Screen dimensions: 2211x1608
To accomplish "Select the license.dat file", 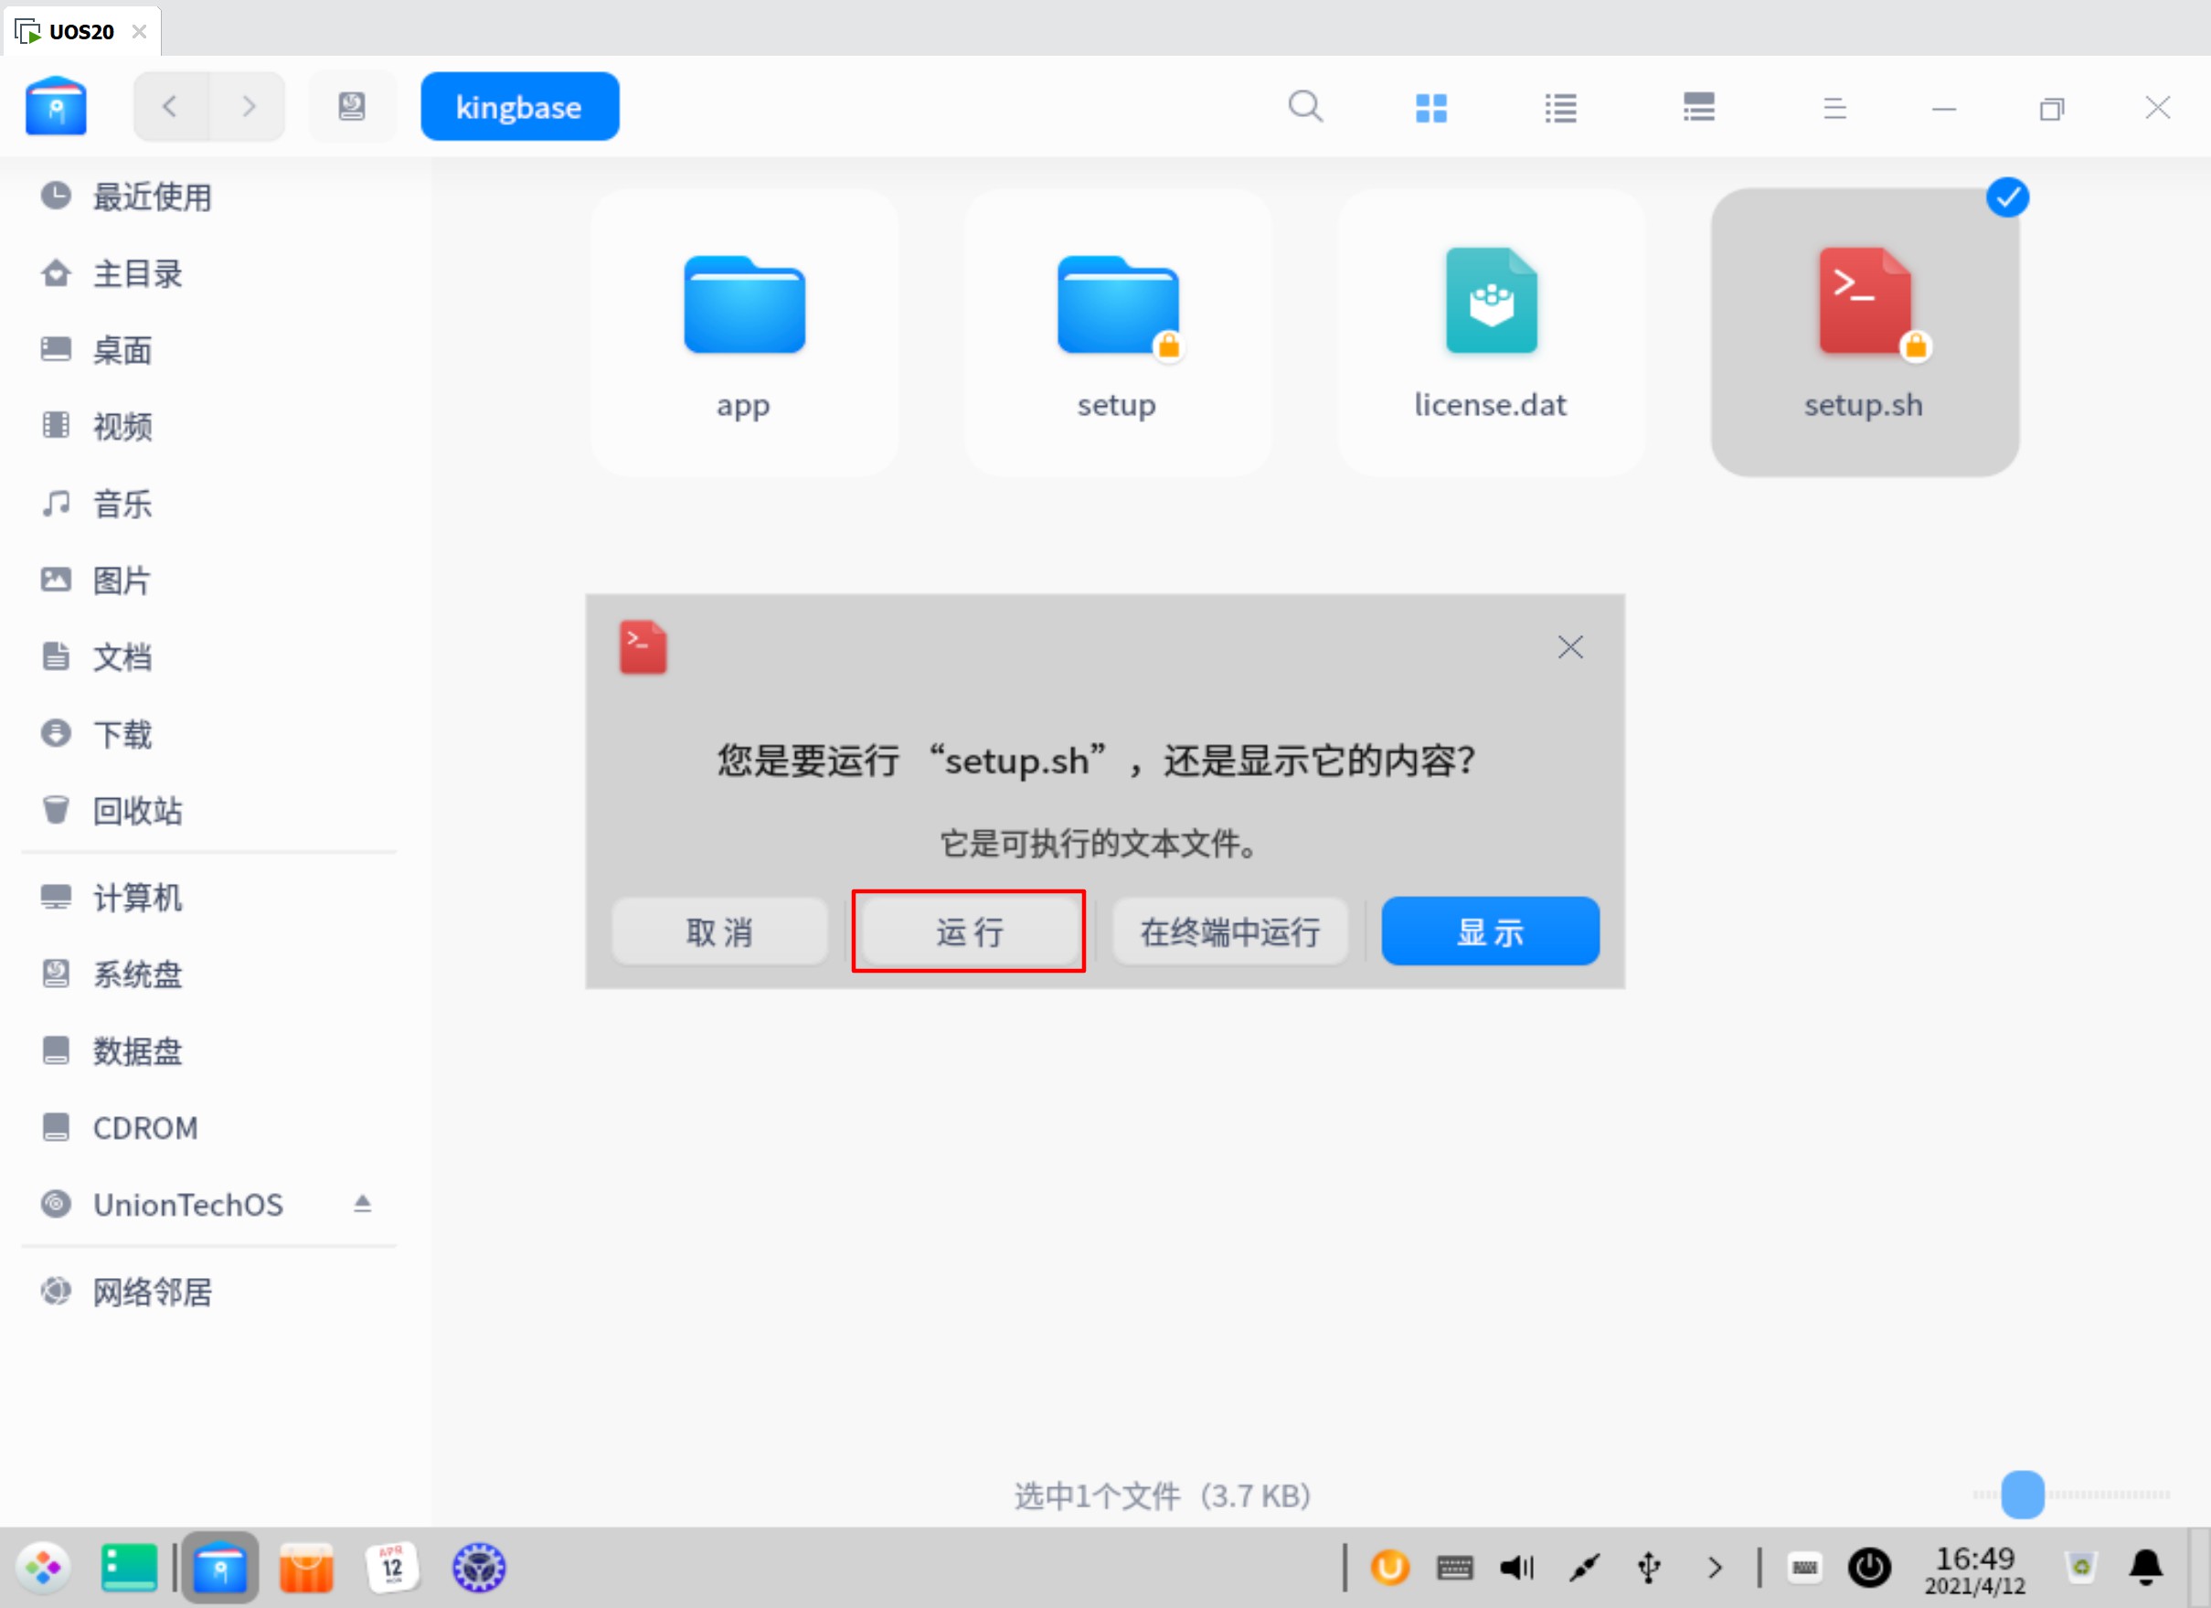I will [1490, 332].
